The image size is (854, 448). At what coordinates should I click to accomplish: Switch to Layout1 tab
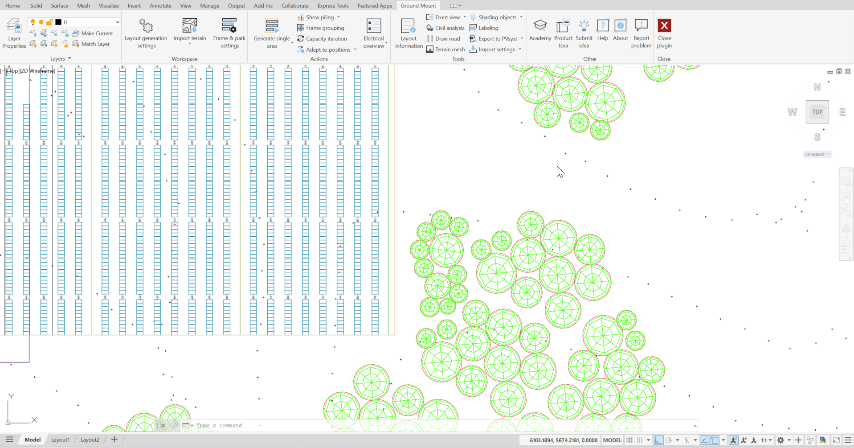click(60, 440)
